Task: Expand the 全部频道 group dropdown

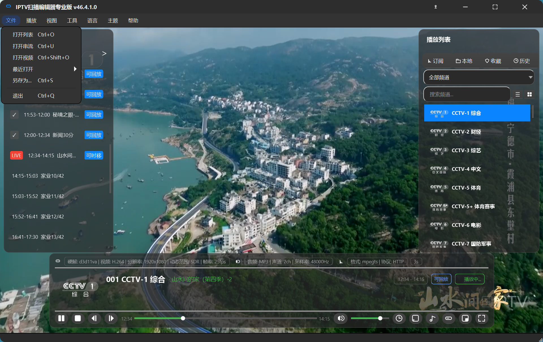Action: pyautogui.click(x=479, y=77)
